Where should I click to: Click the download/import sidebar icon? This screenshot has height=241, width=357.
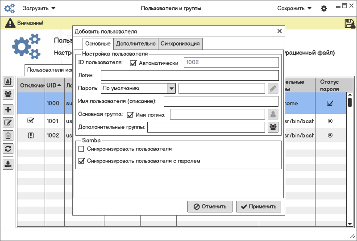pyautogui.click(x=8, y=164)
